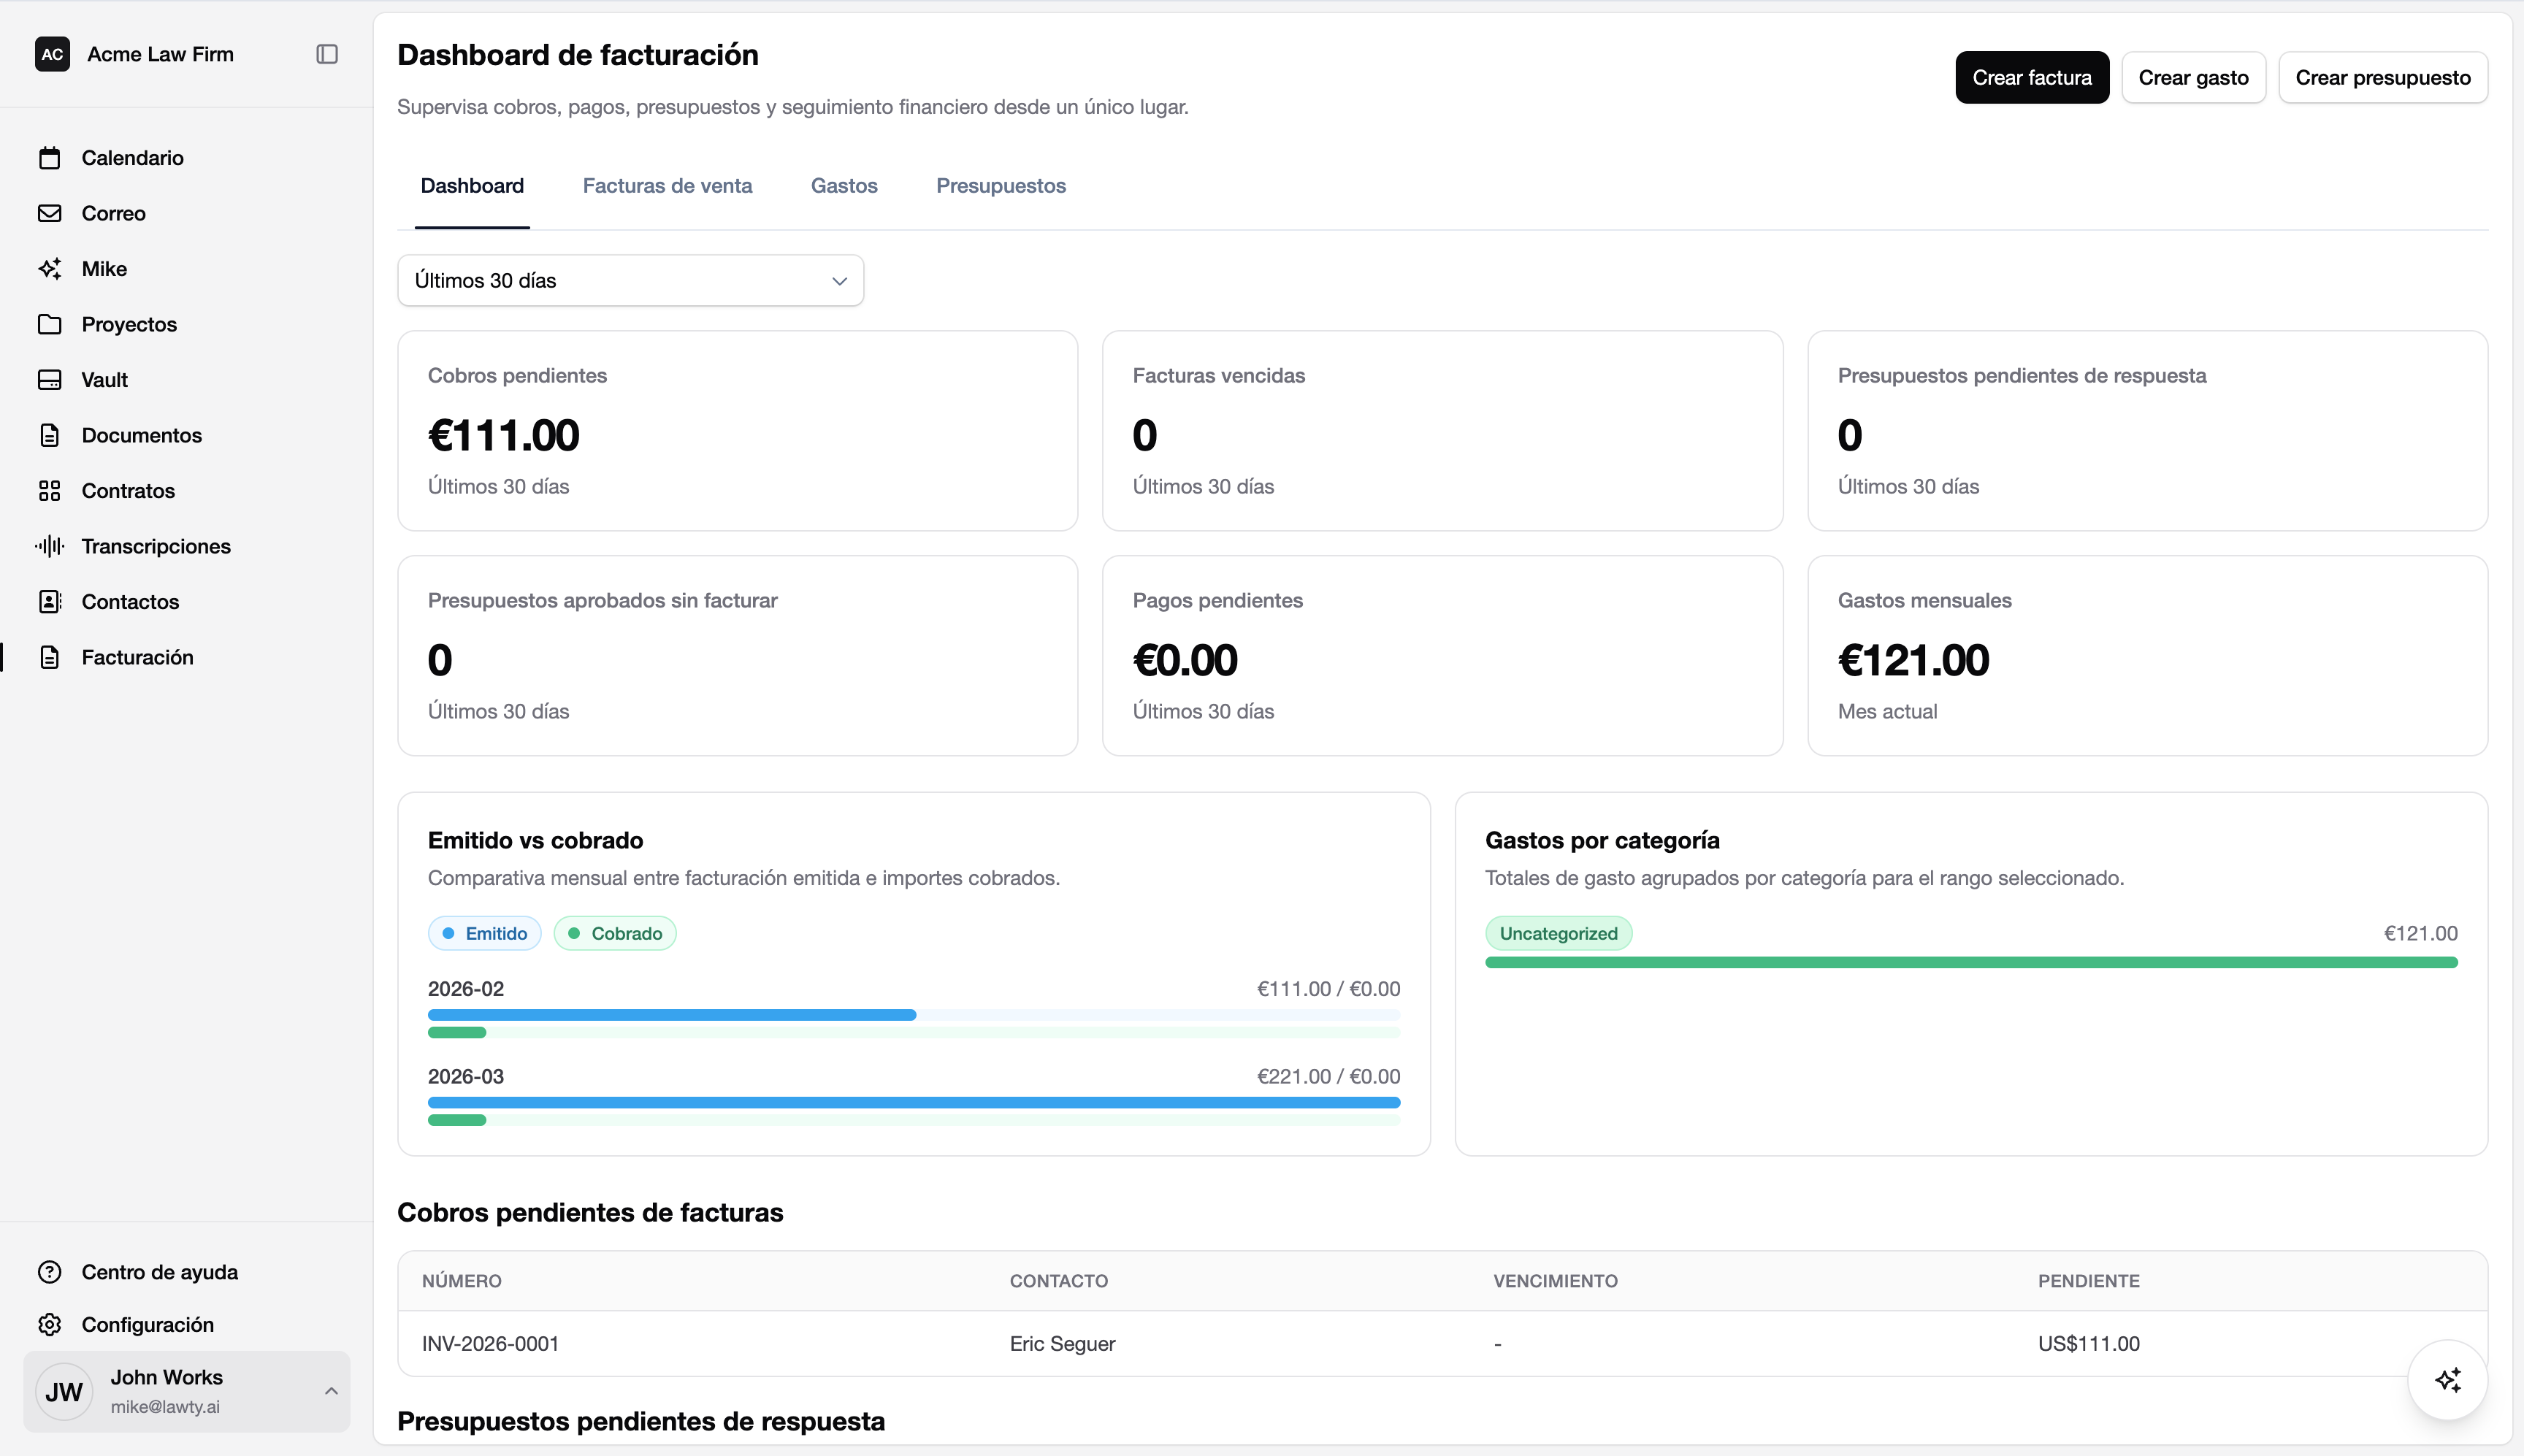Open invoice INV-2026-0001 in the table
Image resolution: width=2524 pixels, height=1456 pixels.
tap(489, 1343)
